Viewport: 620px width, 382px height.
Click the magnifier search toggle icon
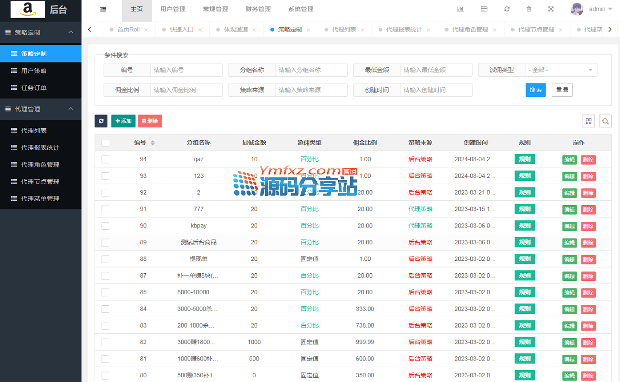tap(605, 121)
